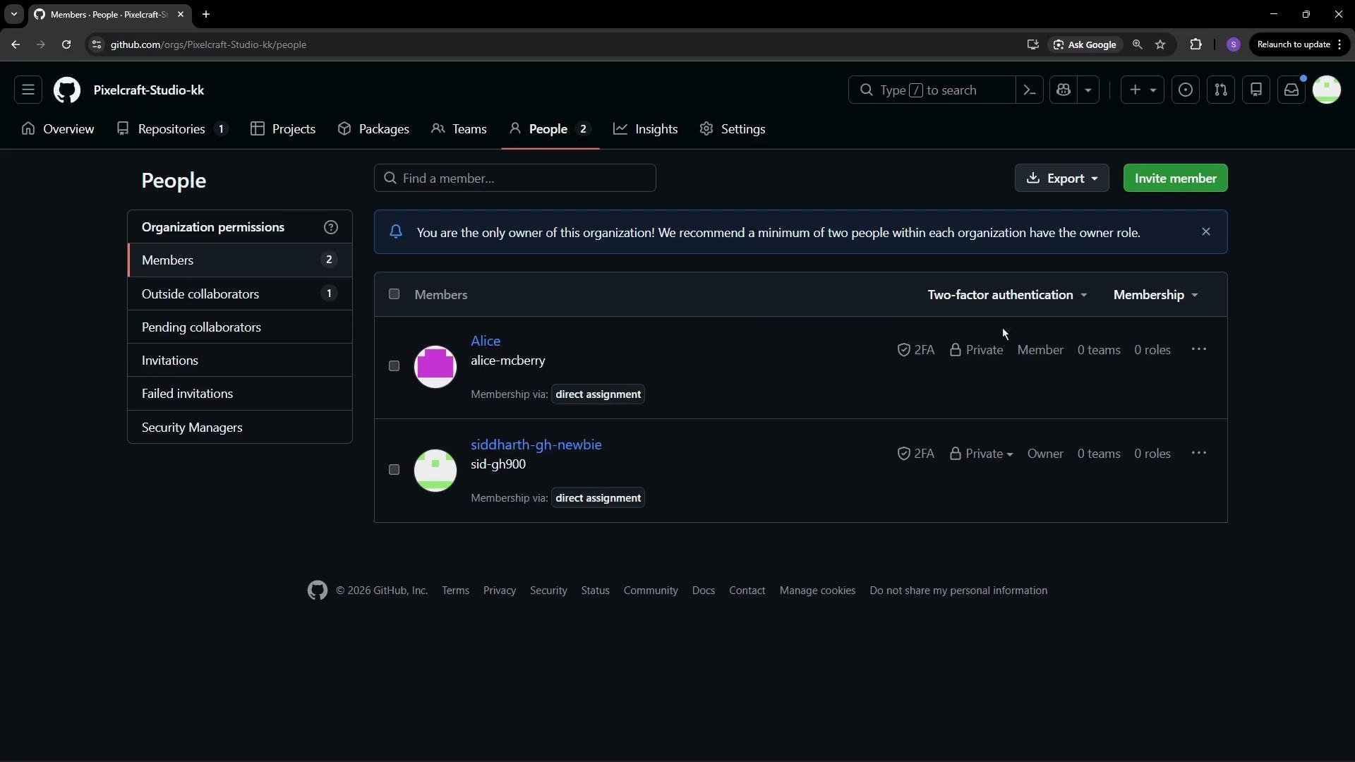
Task: Open Pending collaborators in sidebar
Action: (x=240, y=327)
